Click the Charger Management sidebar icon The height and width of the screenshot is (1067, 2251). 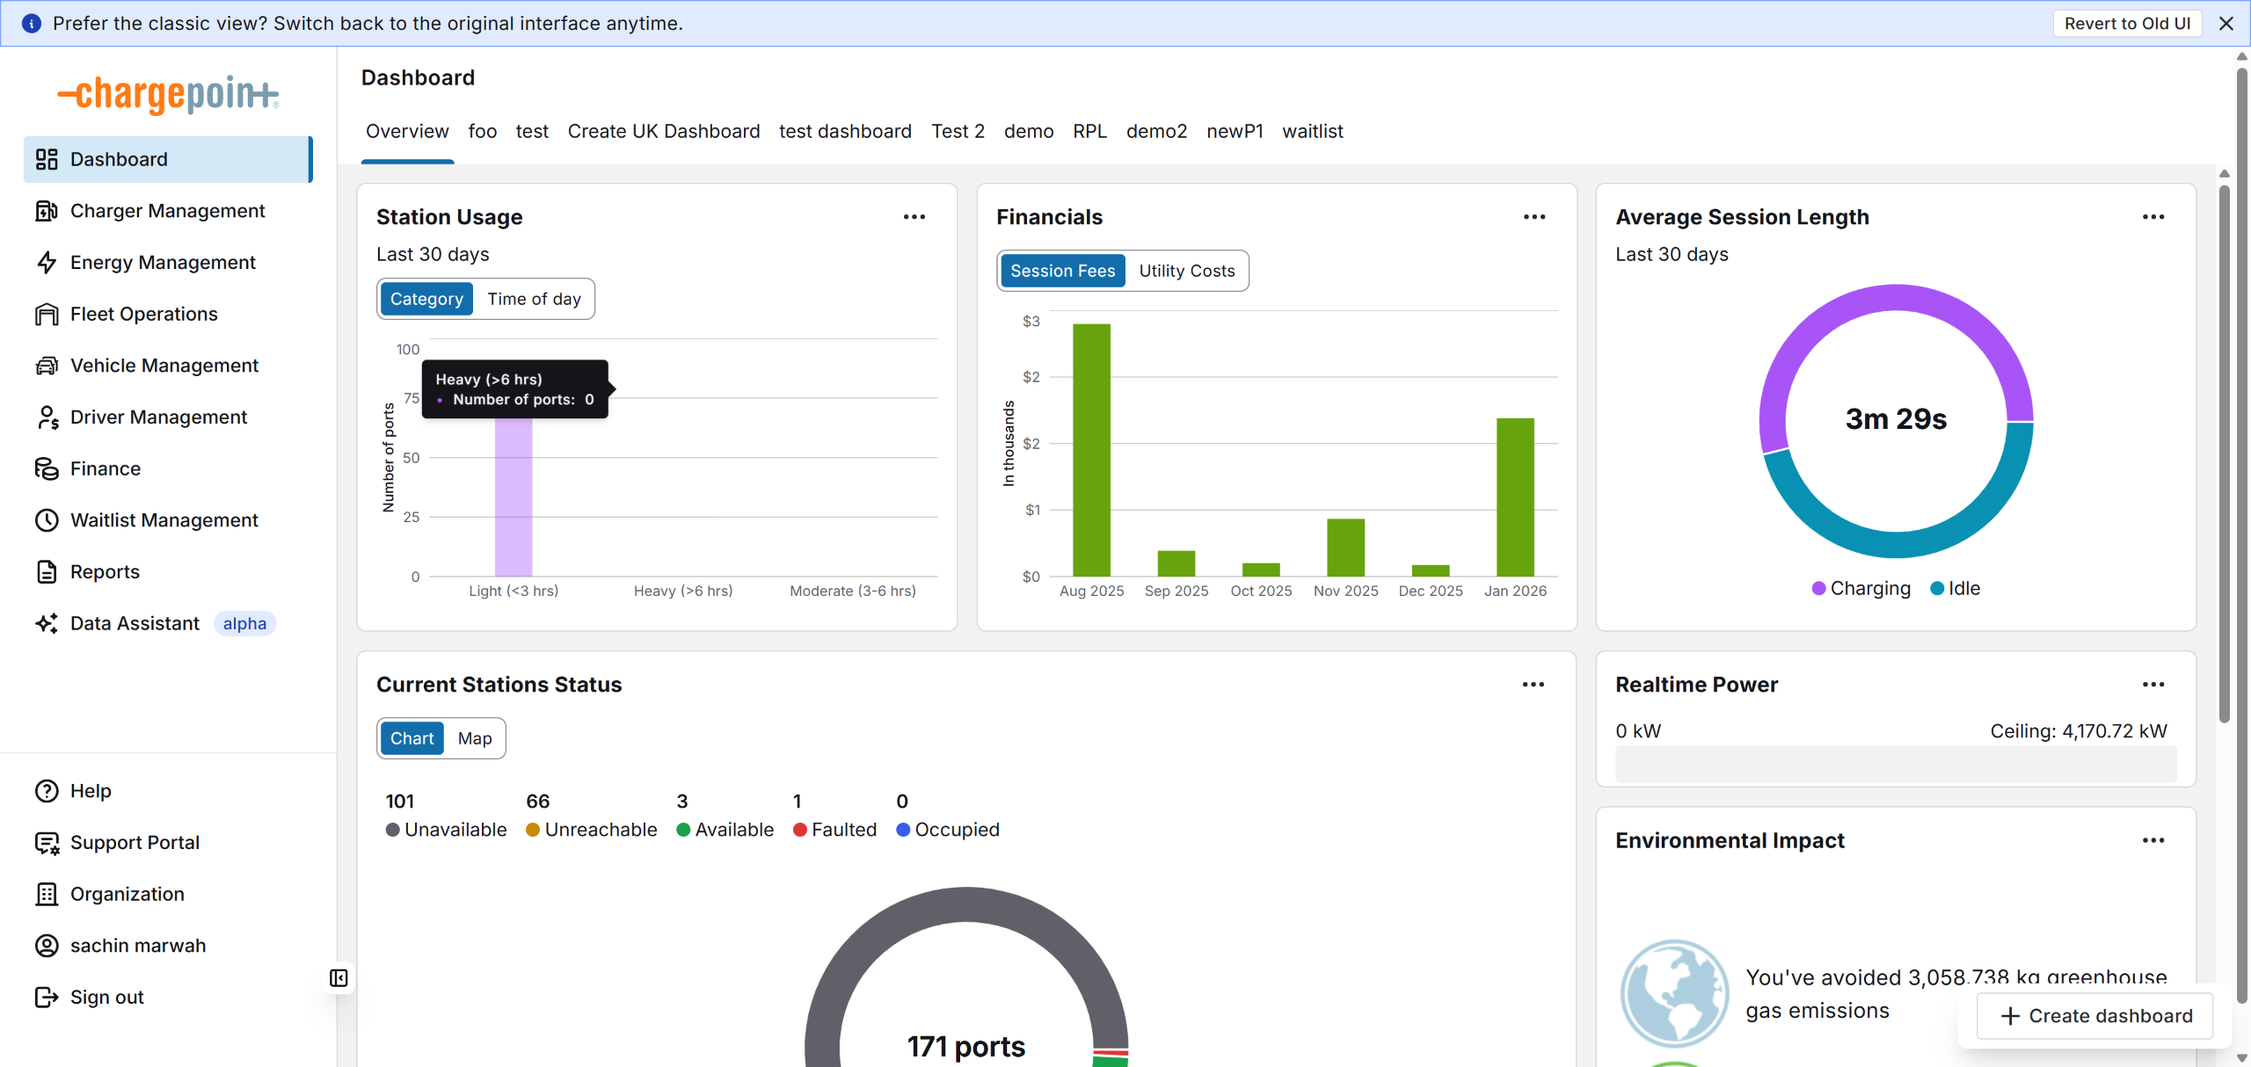[x=47, y=211]
